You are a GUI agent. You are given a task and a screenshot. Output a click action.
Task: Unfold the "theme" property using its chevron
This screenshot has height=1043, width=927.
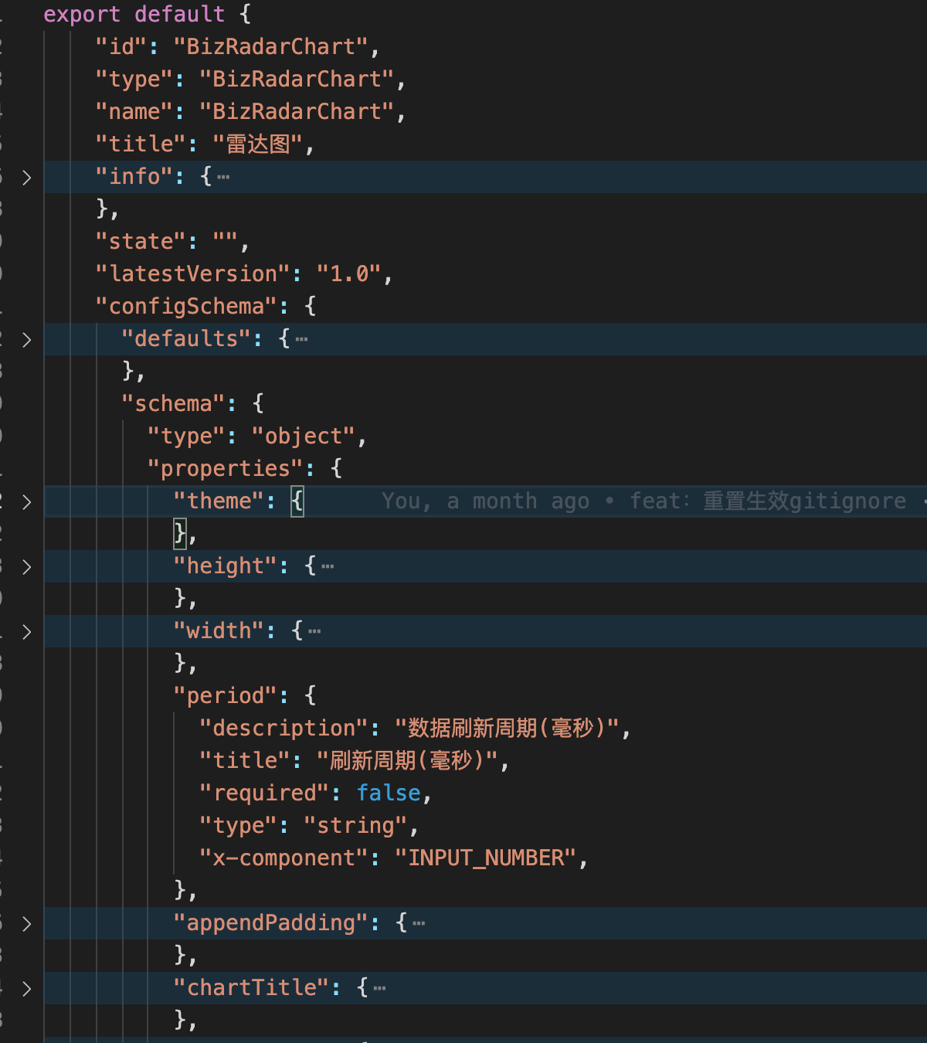tap(27, 502)
